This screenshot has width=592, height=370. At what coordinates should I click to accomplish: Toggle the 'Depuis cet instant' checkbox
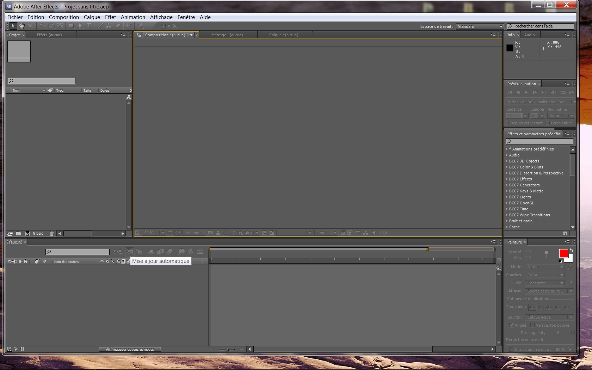coord(507,123)
